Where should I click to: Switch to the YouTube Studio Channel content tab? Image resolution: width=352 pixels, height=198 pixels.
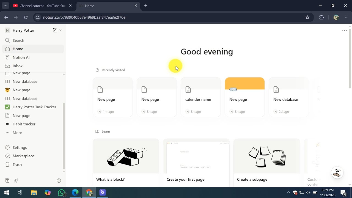(x=42, y=5)
